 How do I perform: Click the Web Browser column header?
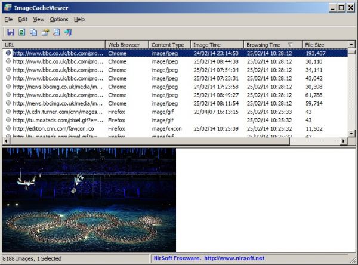pyautogui.click(x=126, y=45)
